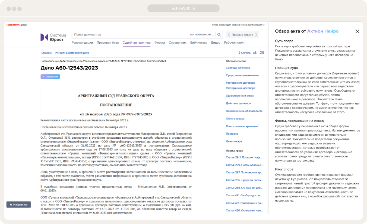Open Статья 450 Основания link

point(244,210)
